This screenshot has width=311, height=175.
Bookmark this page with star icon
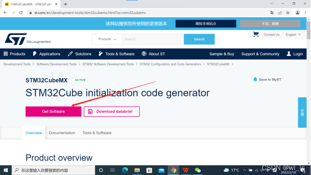(288, 13)
